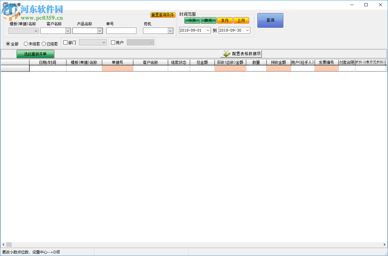Click the green 今天 quick date button
Image resolution: width=388 pixels, height=256 pixels.
coord(192,20)
